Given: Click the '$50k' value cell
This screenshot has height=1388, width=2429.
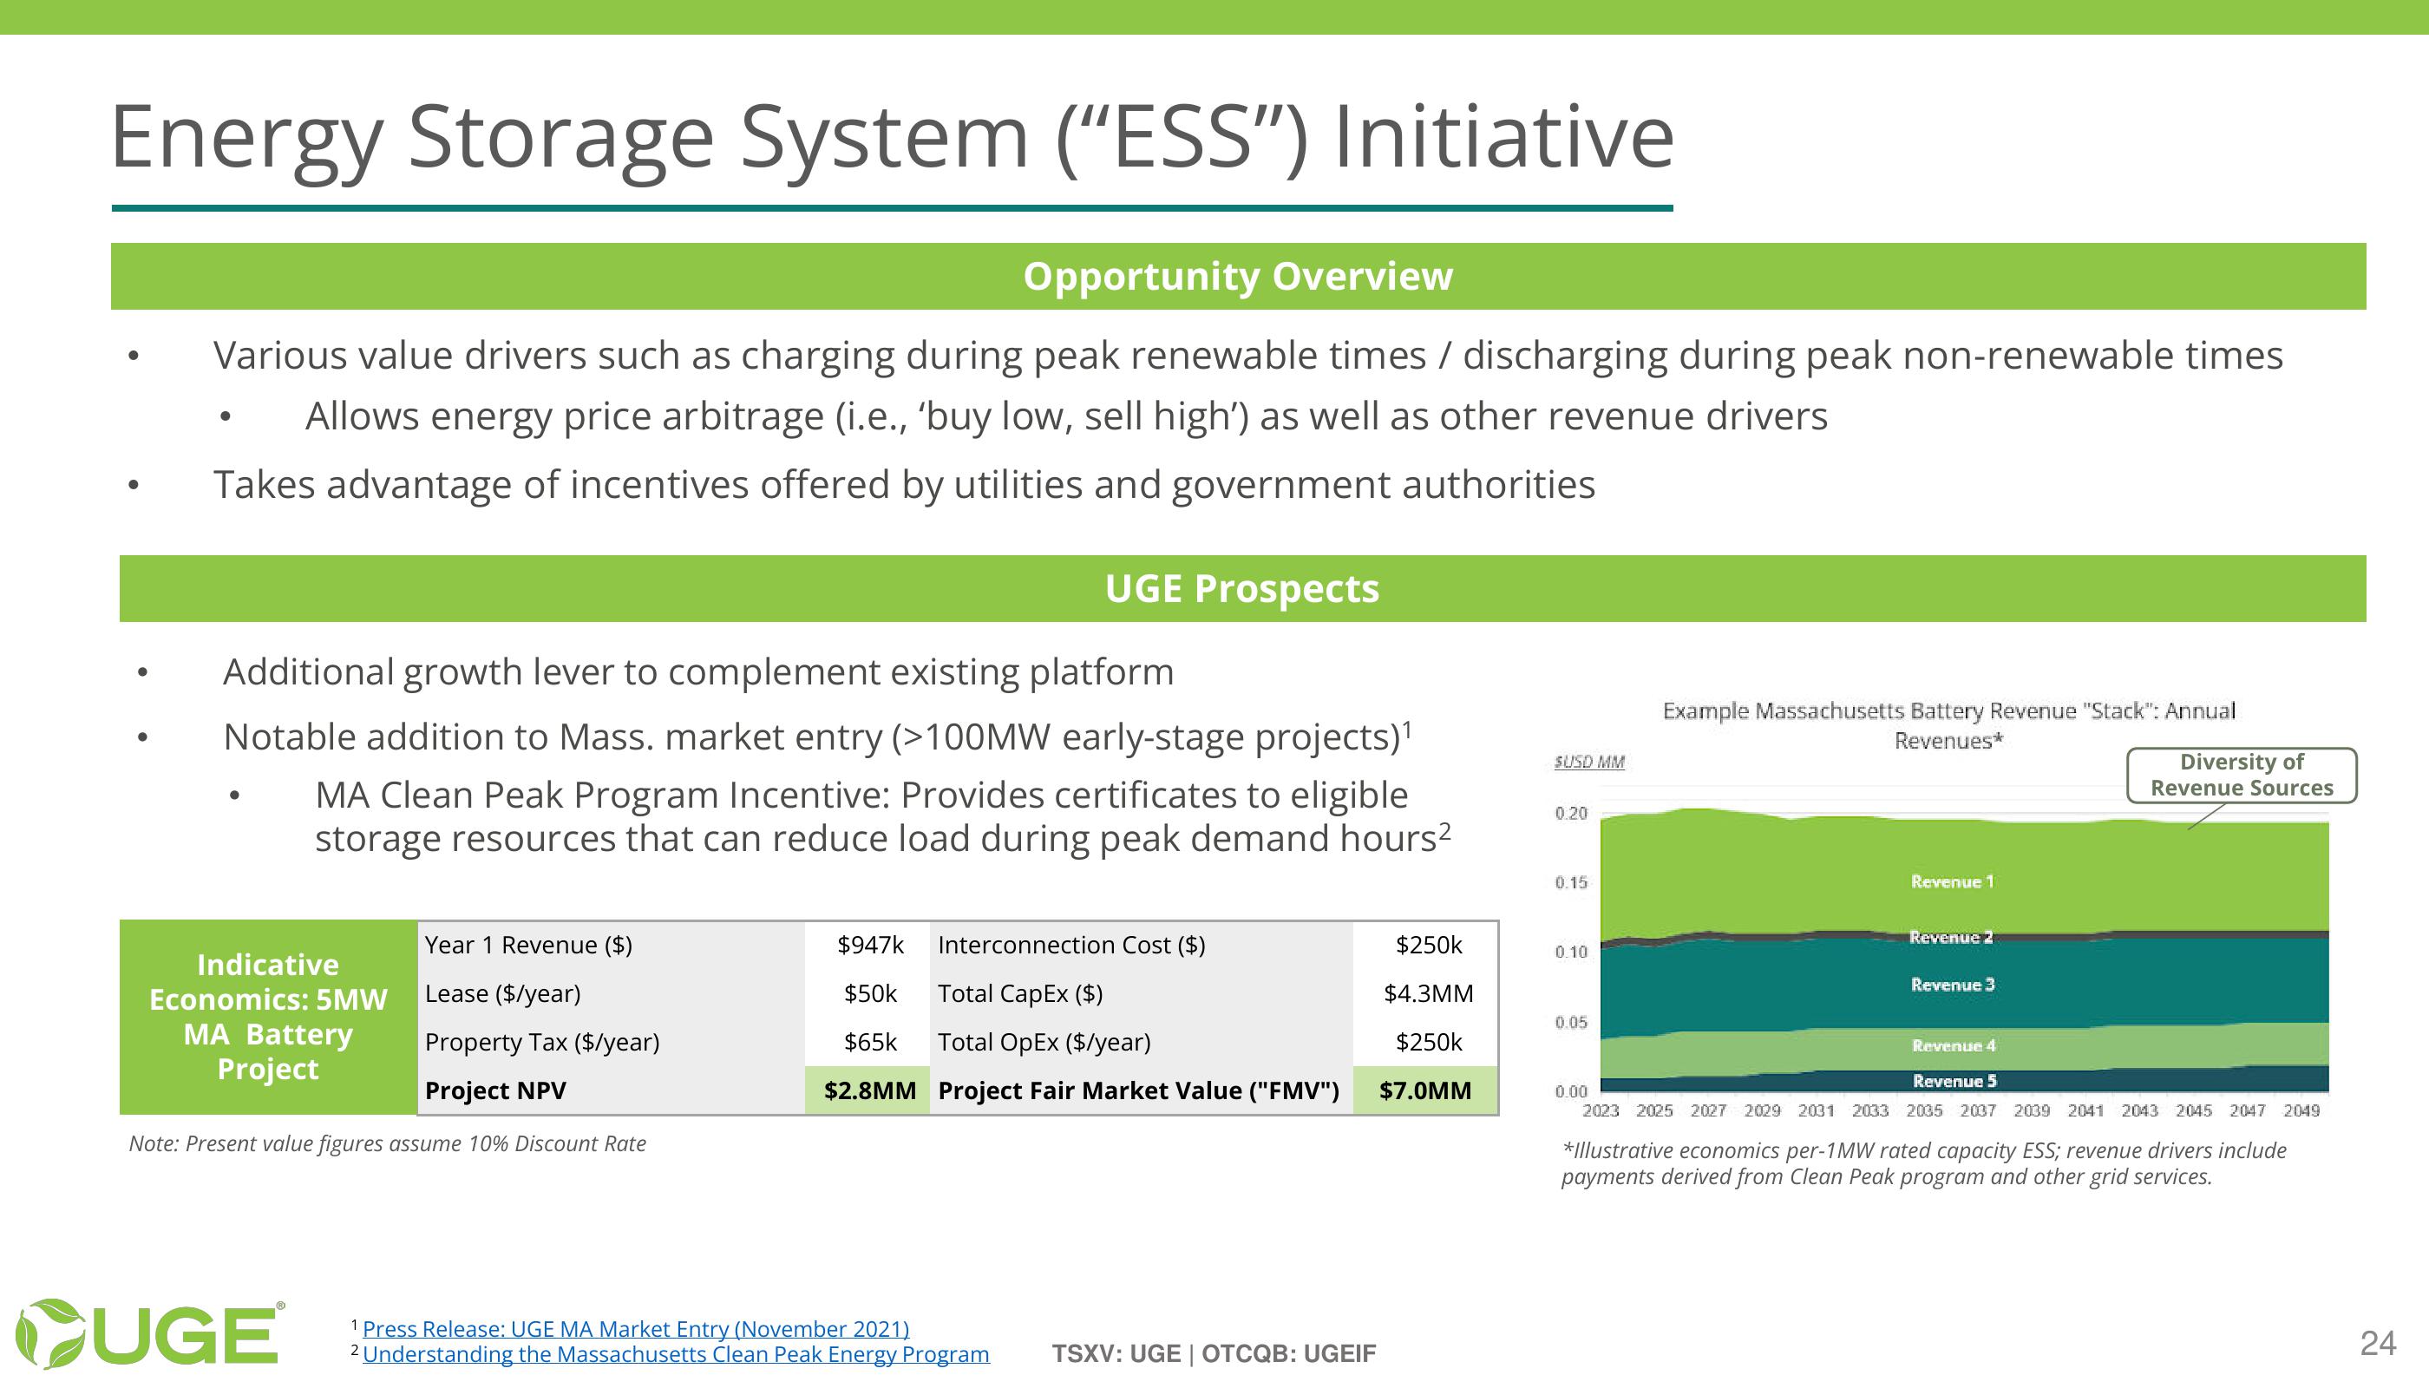Looking at the screenshot, I should (869, 994).
